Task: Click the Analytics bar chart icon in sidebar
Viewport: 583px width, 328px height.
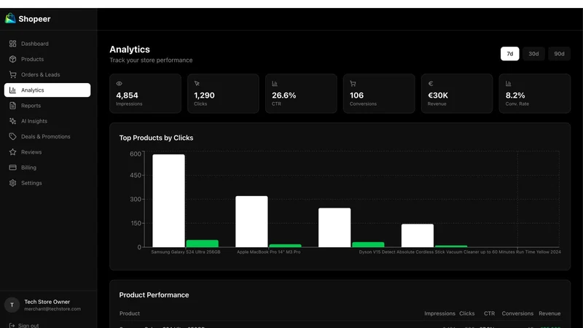Action: click(x=12, y=90)
